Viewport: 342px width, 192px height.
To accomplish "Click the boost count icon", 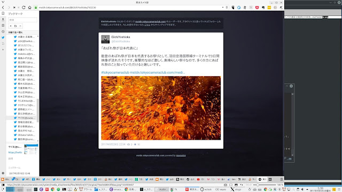I will point(128,145).
